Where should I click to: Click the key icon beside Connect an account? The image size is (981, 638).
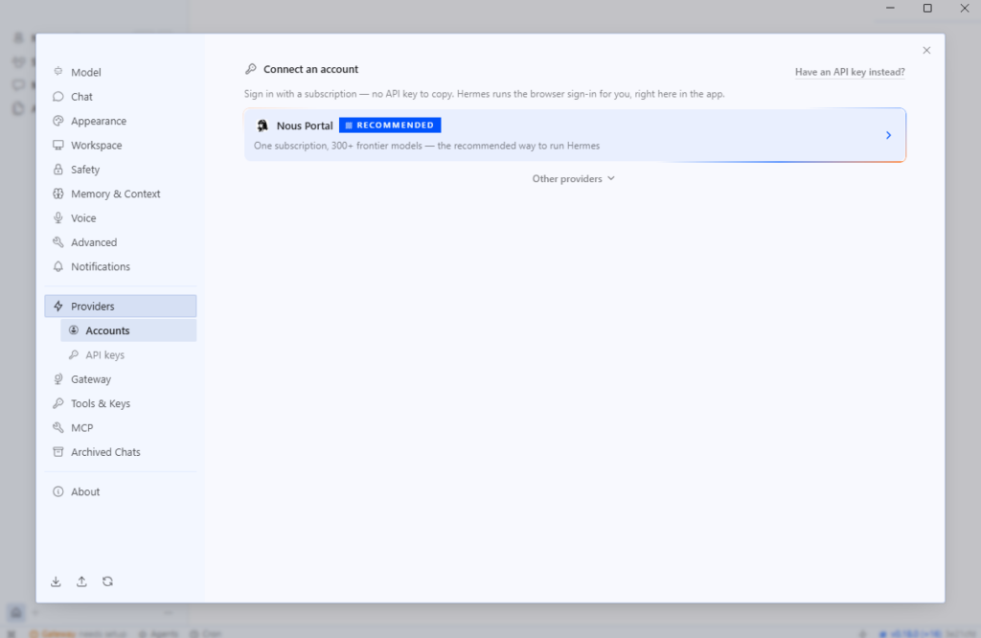click(x=251, y=69)
